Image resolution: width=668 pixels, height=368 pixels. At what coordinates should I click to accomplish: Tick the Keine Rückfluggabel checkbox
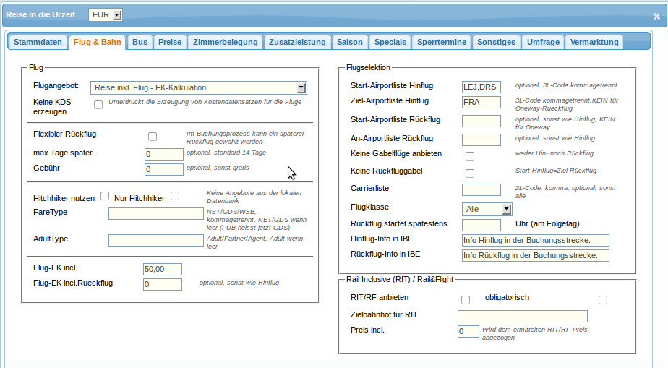pos(470,174)
